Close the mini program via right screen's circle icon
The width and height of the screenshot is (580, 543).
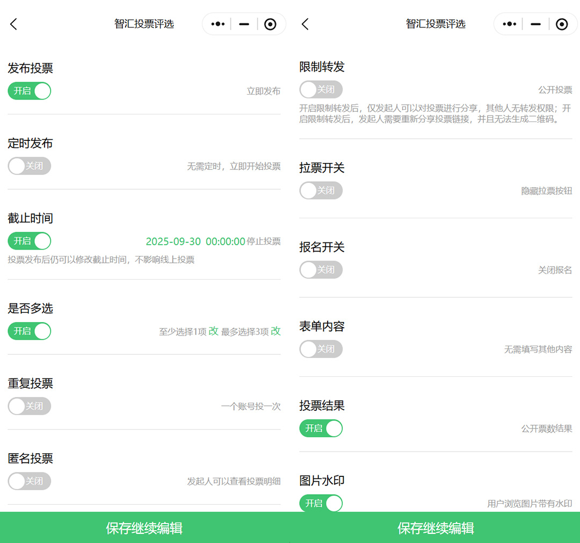[x=562, y=24]
